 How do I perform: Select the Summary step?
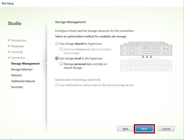[17, 87]
